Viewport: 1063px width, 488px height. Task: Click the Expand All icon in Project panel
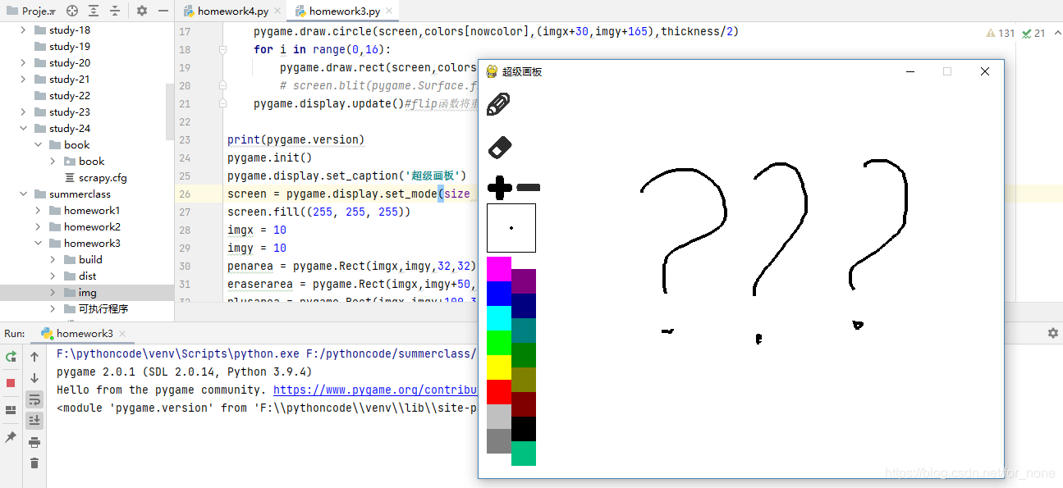[94, 11]
